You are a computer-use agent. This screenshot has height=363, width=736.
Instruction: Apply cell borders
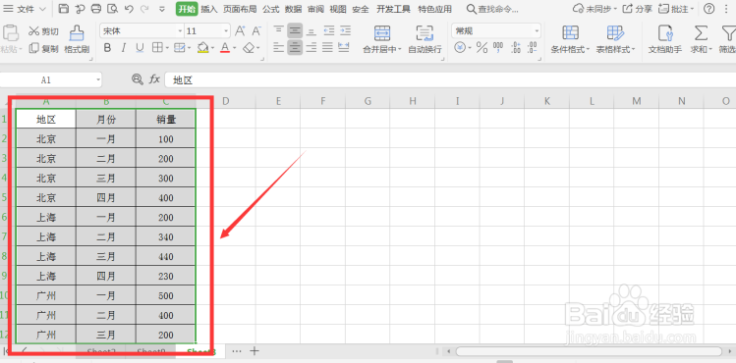(x=157, y=48)
